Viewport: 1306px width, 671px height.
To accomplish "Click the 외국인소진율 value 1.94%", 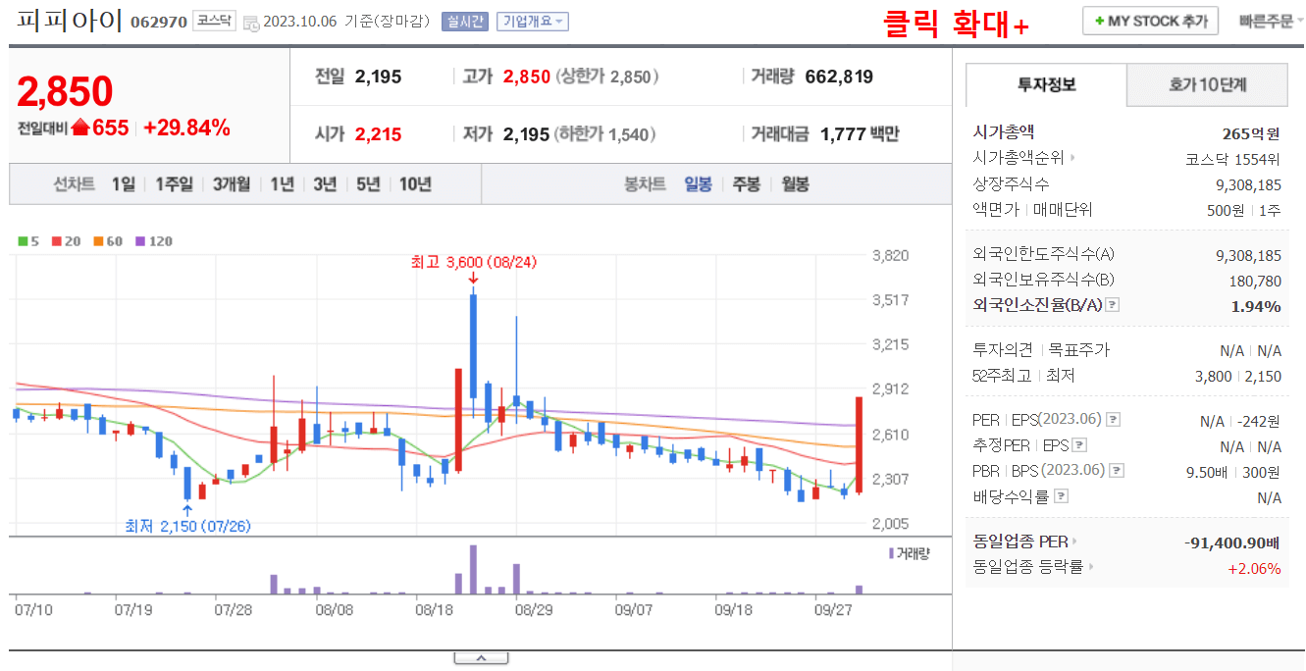I will 1256,306.
